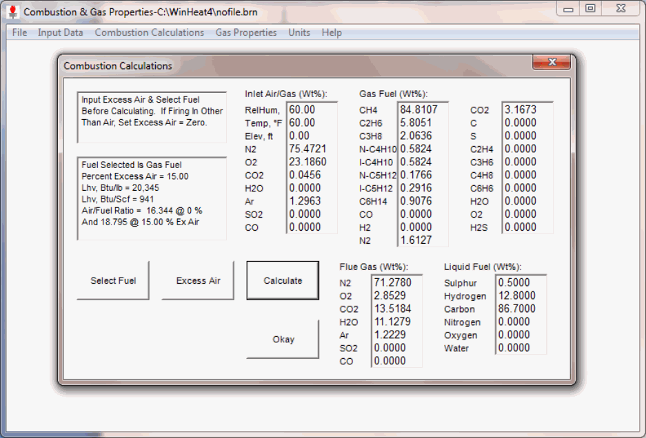Click flue gas N2 value 71.2780

(397, 282)
